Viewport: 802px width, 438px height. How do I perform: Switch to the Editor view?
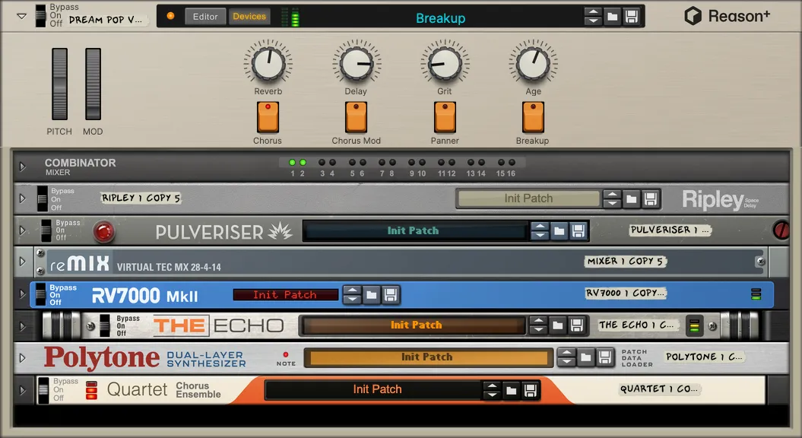coord(205,17)
